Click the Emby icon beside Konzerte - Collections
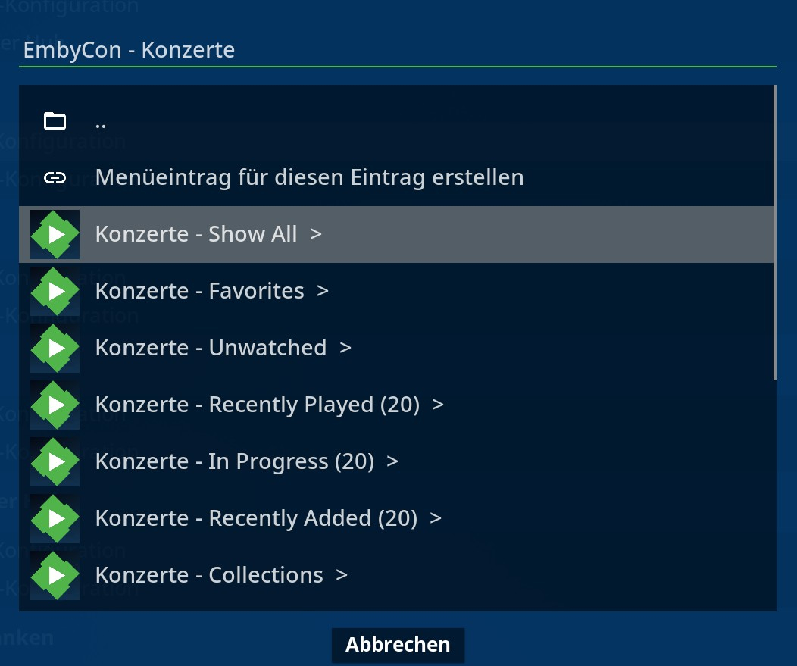 click(x=55, y=576)
